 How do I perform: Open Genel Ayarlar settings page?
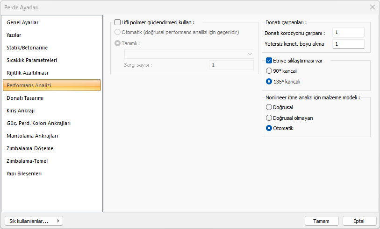22,22
